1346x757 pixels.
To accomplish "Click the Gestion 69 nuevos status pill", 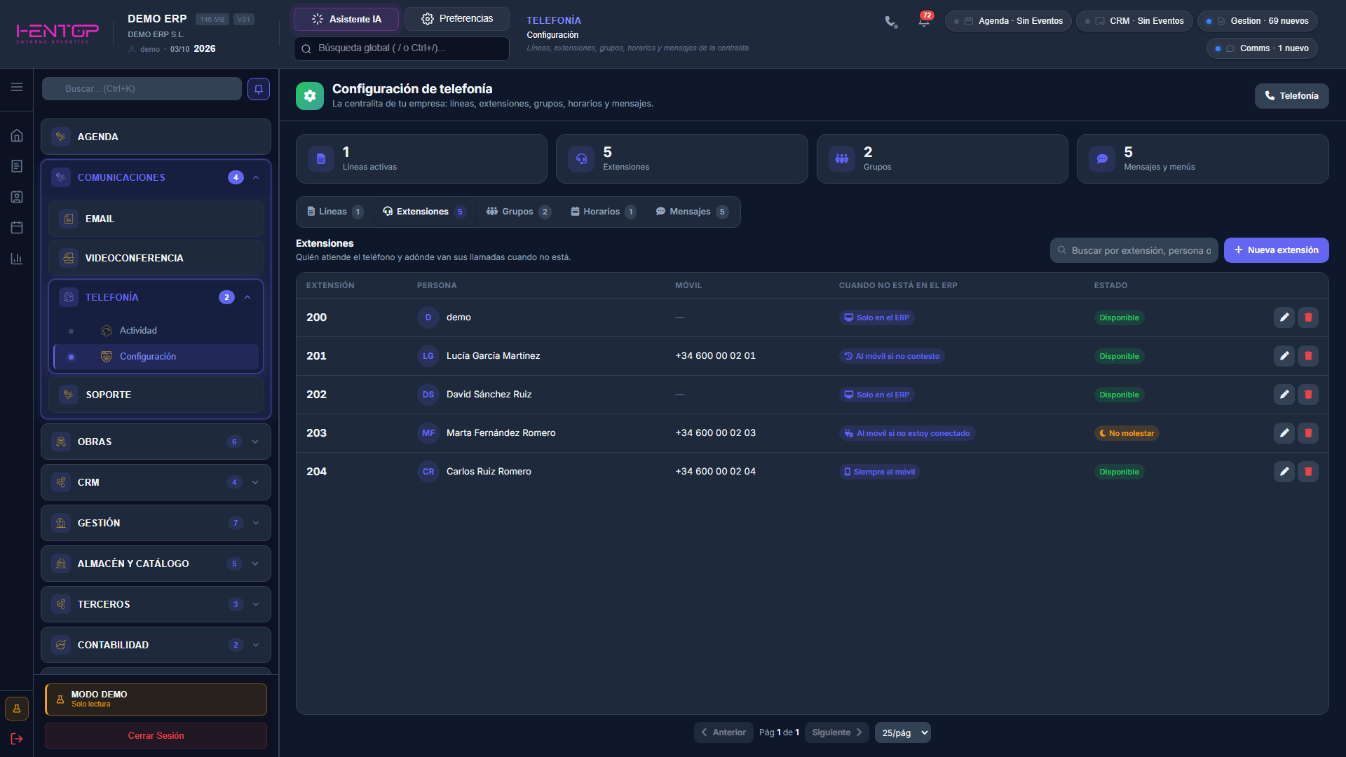I will click(1258, 21).
